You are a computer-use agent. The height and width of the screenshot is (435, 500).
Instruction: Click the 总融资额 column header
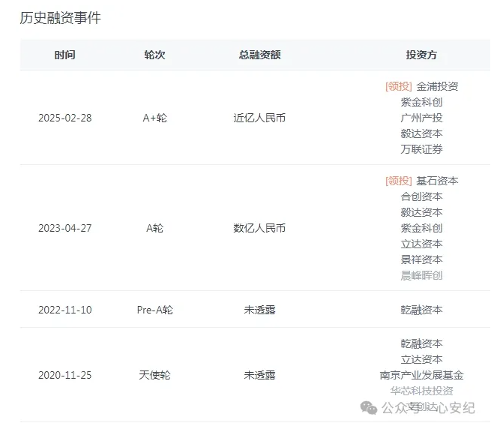click(259, 55)
